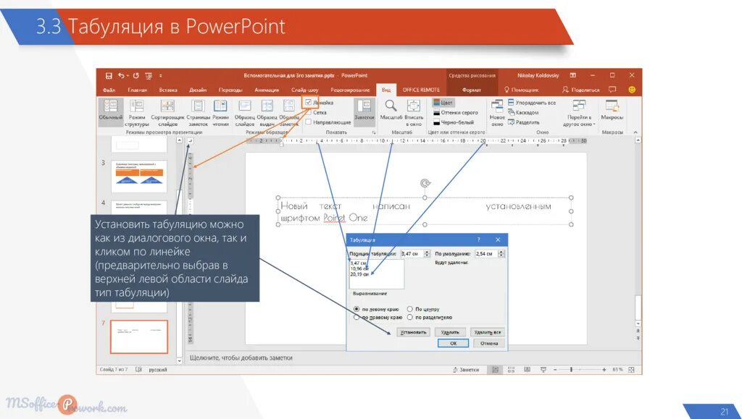Click the Save icon in quick access toolbar
Viewport: 742px width, 419px height.
[109, 75]
